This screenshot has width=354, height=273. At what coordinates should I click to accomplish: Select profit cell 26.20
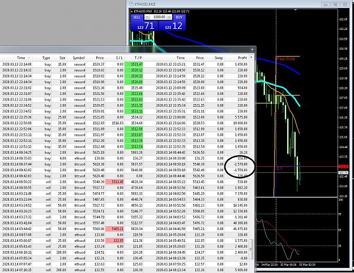243,152
